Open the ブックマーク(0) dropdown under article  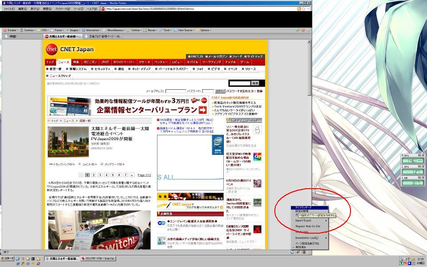coord(112,164)
